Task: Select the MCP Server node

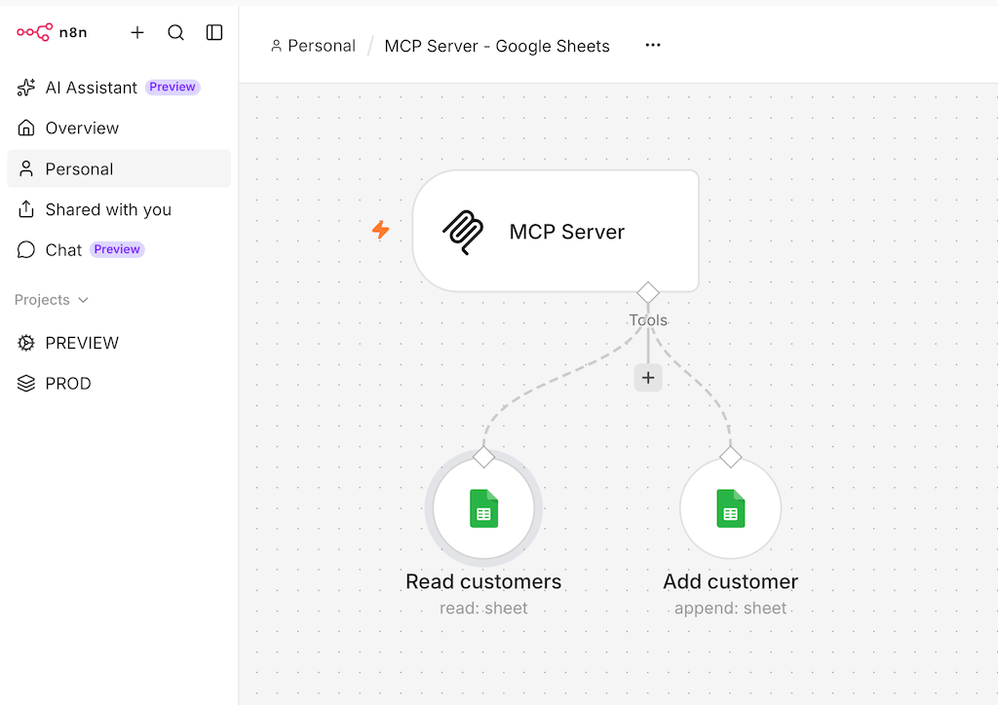Action: pos(556,231)
